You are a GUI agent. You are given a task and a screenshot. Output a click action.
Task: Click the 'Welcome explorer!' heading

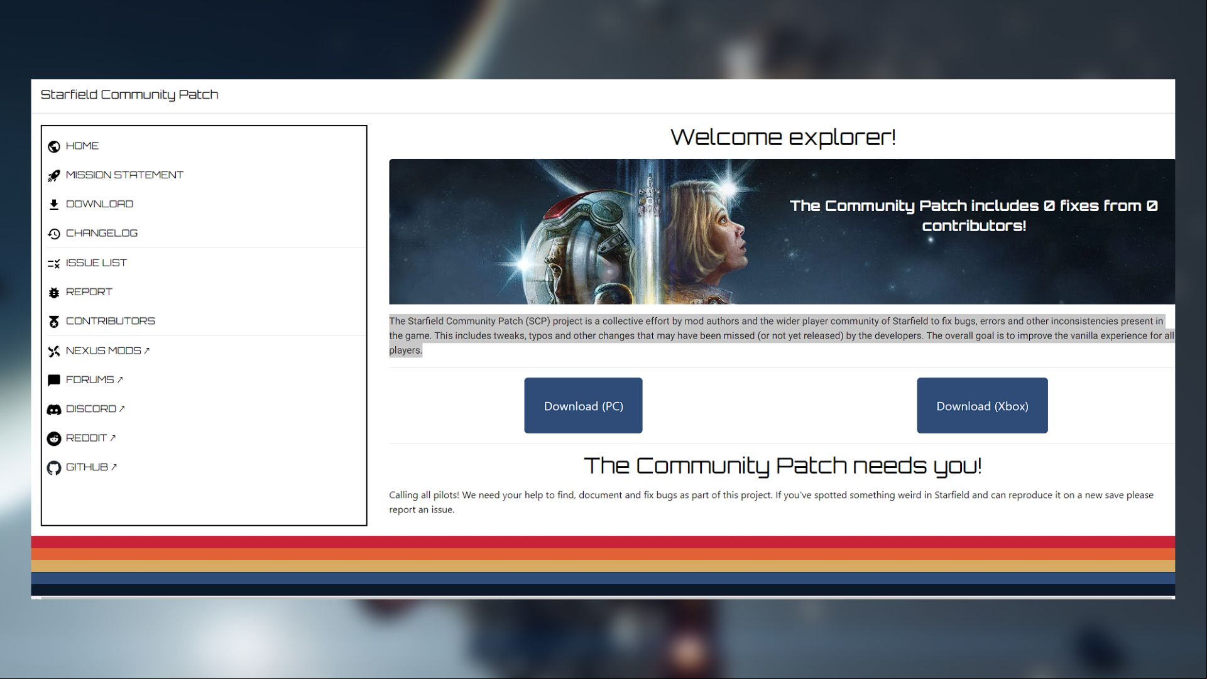click(783, 137)
